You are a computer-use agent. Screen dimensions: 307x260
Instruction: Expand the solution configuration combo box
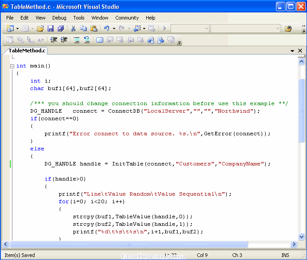(x=206, y=28)
